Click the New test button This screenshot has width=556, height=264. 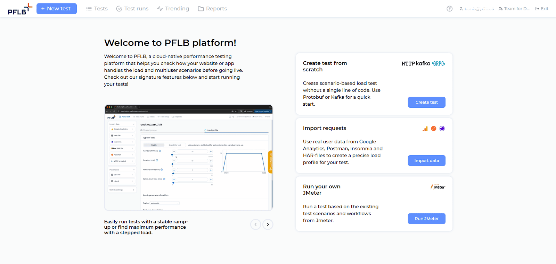coord(57,9)
